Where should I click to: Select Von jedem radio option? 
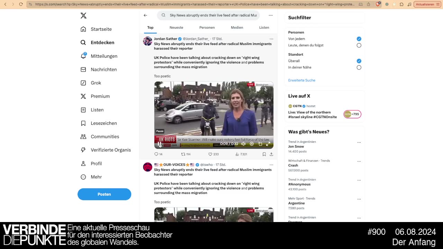[359, 39]
